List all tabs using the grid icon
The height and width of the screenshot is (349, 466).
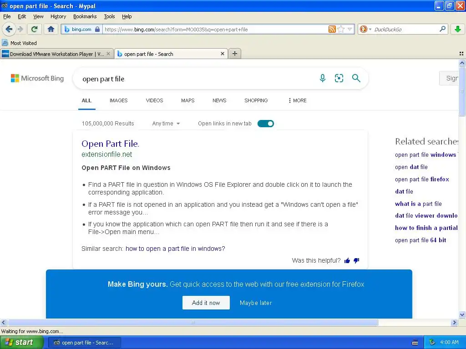pyautogui.click(x=461, y=54)
